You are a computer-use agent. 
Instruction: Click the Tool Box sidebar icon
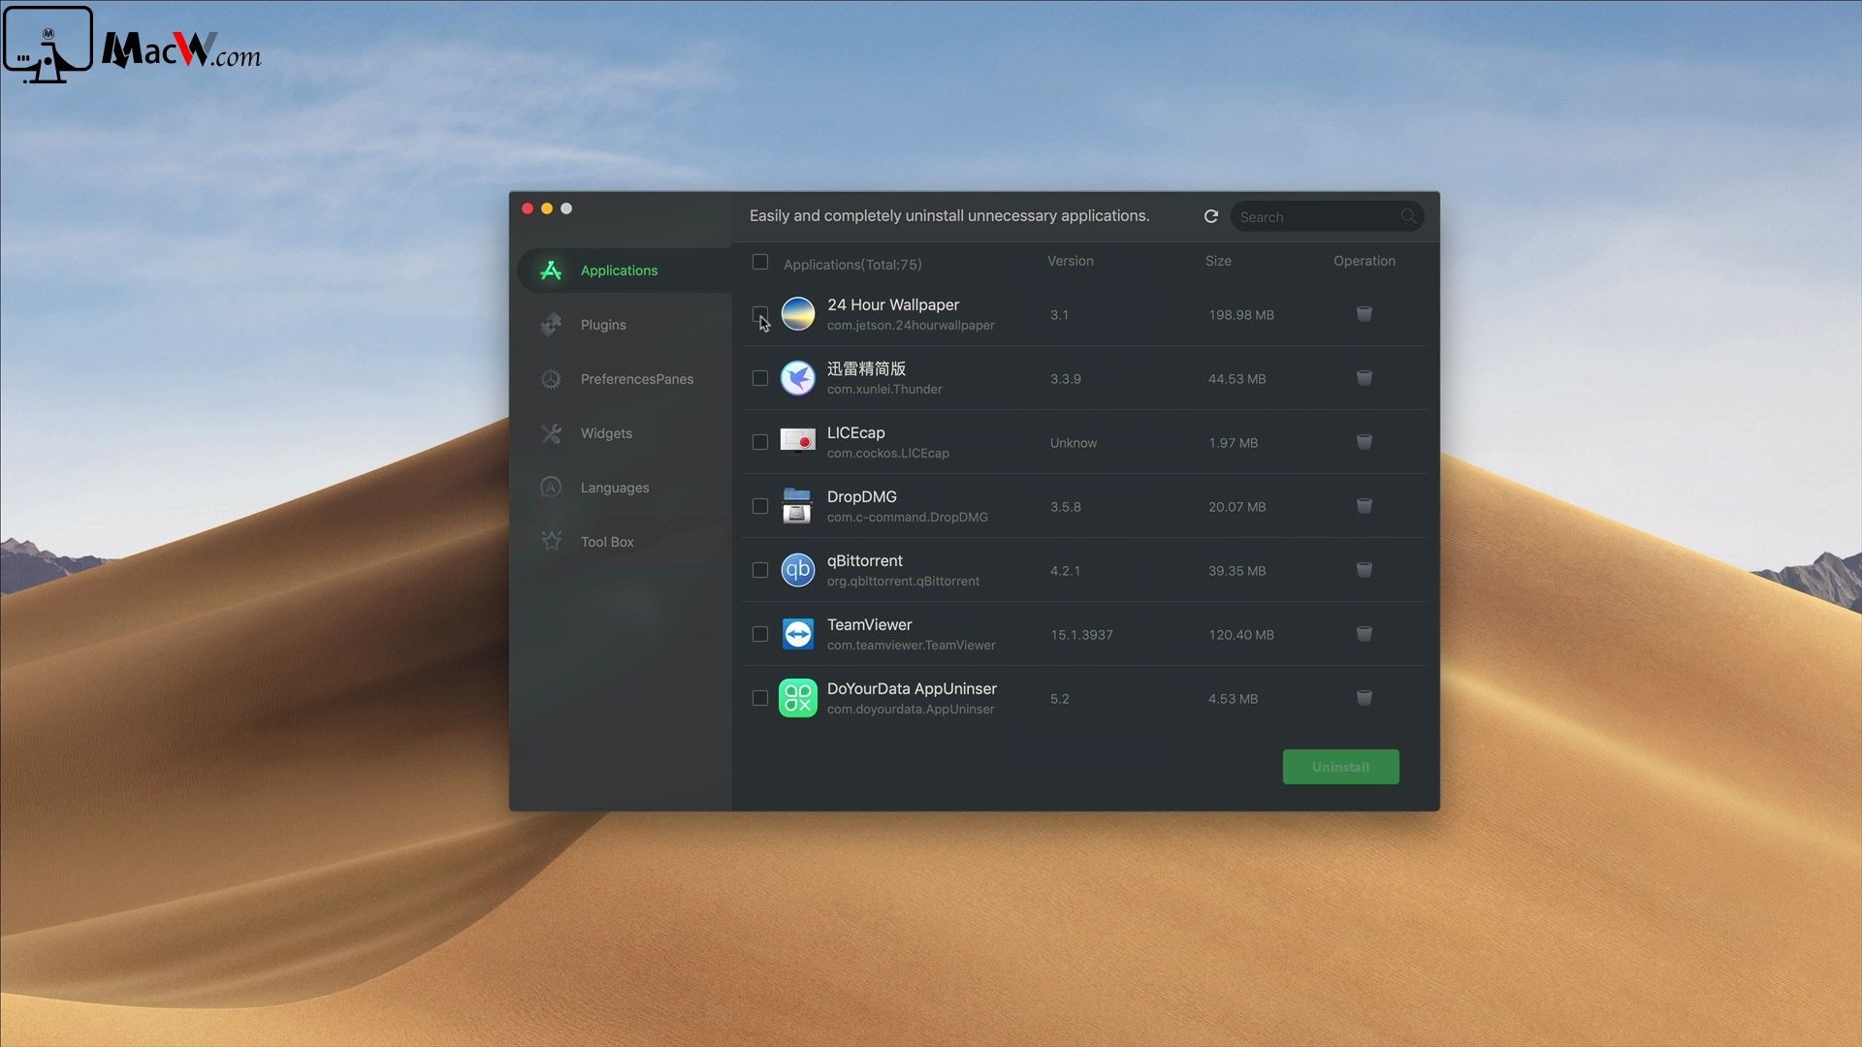coord(551,542)
